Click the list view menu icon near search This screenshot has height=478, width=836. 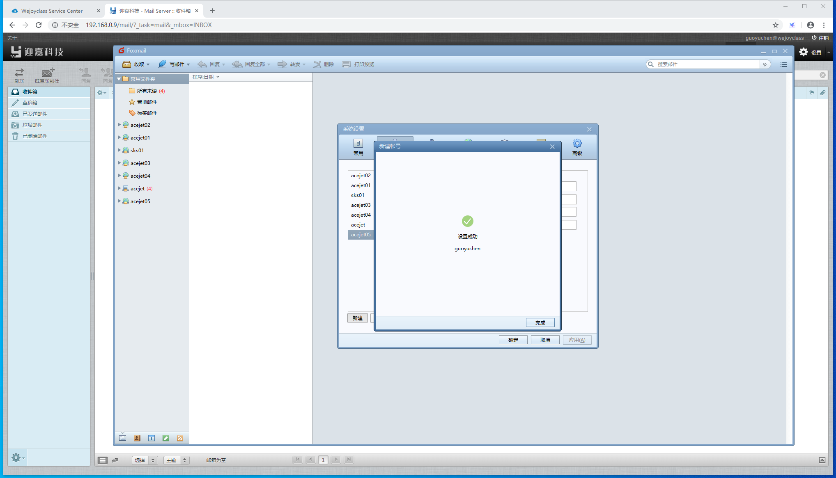[x=783, y=64]
